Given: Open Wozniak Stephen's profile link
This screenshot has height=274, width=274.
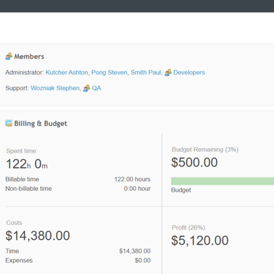Looking at the screenshot, I should pyautogui.click(x=55, y=88).
